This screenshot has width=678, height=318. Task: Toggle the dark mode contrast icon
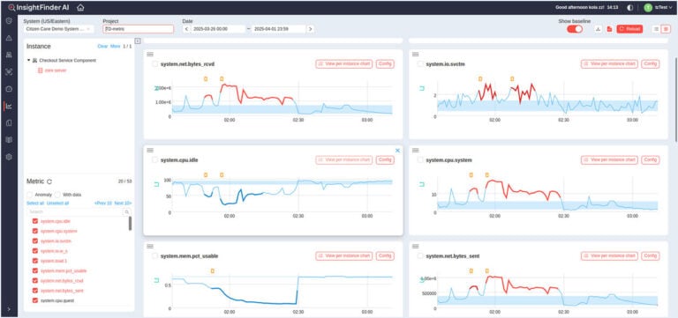click(630, 7)
